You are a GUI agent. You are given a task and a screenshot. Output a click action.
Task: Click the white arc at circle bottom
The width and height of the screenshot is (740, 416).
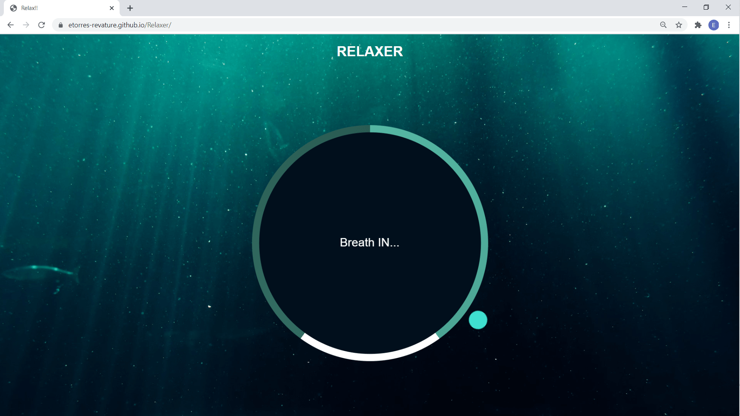tap(370, 357)
